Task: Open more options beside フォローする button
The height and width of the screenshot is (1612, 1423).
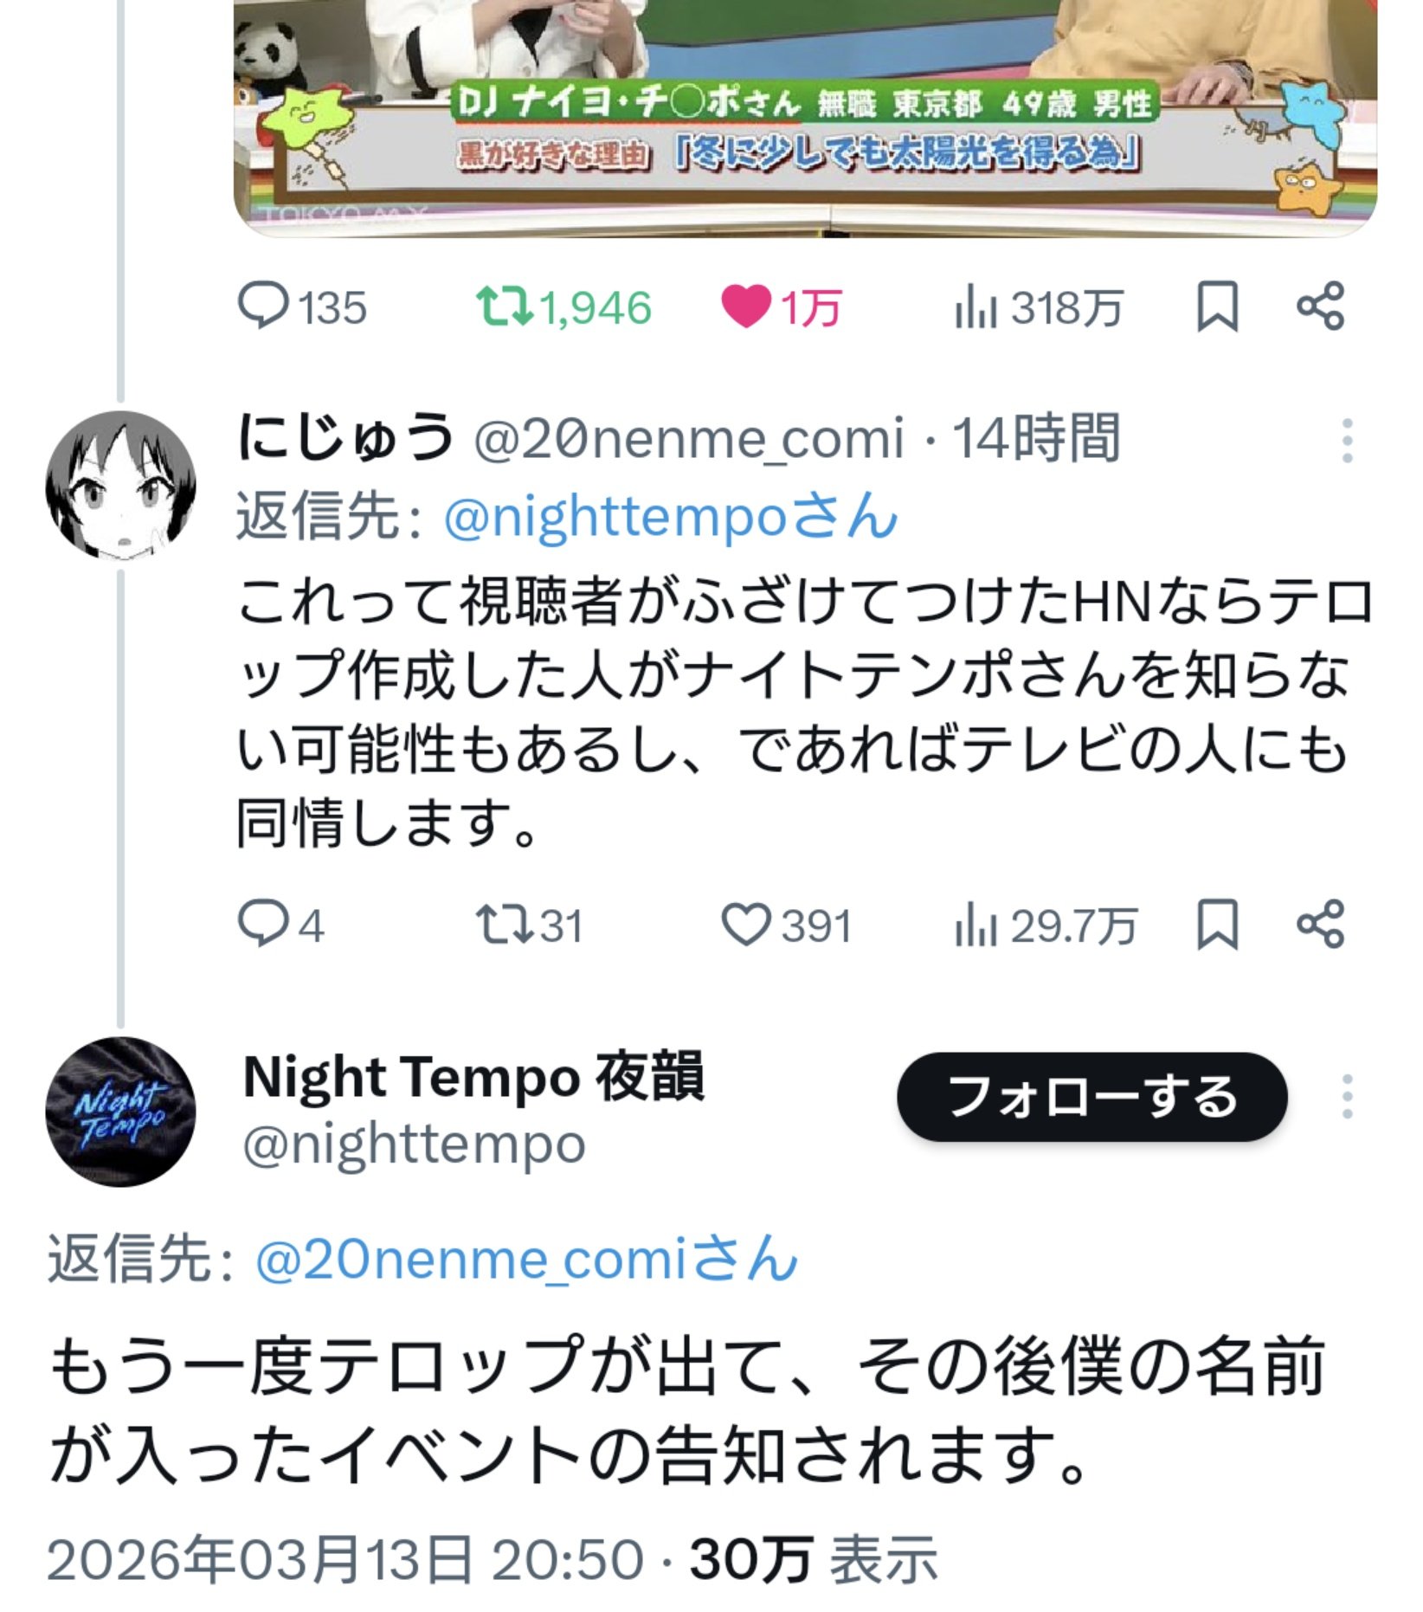Action: 1347,1097
